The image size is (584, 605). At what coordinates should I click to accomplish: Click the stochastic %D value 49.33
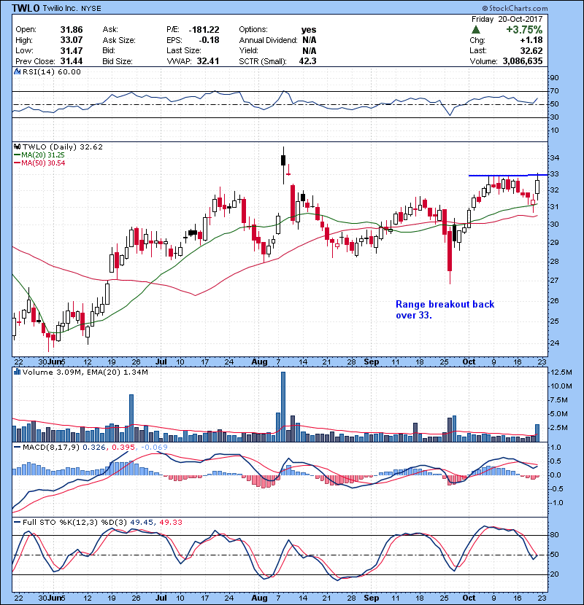tap(171, 523)
